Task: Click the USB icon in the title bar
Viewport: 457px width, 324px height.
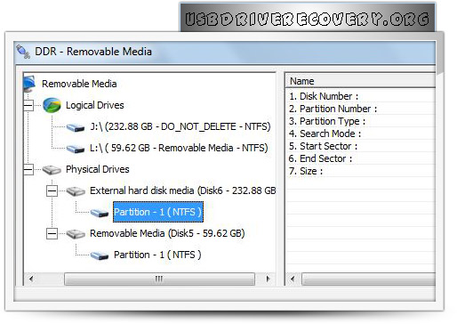Action: (x=23, y=52)
